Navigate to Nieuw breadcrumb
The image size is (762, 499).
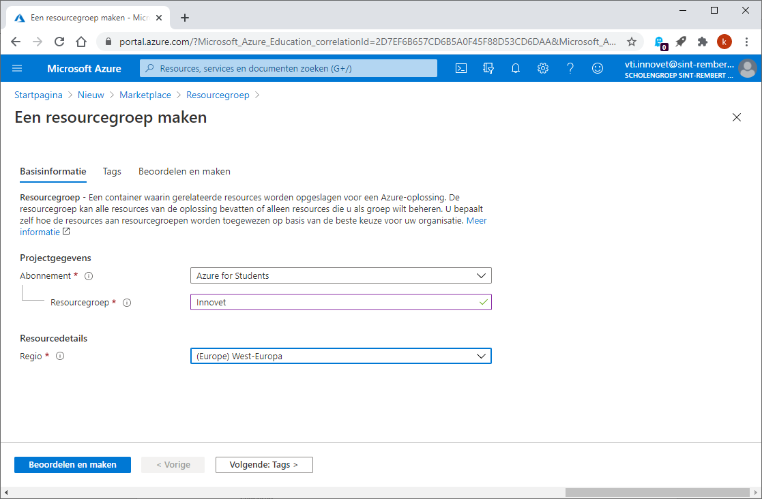coord(91,95)
